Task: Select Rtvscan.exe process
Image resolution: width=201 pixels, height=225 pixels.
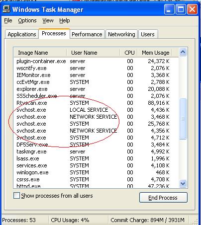Action: pyautogui.click(x=93, y=103)
